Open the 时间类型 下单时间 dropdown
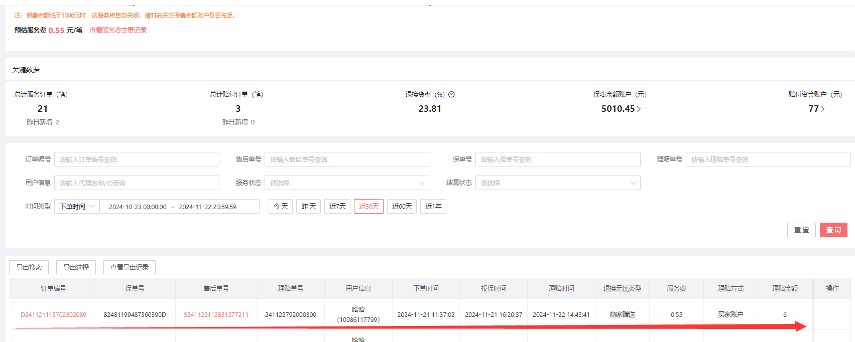The height and width of the screenshot is (342, 855). click(76, 207)
